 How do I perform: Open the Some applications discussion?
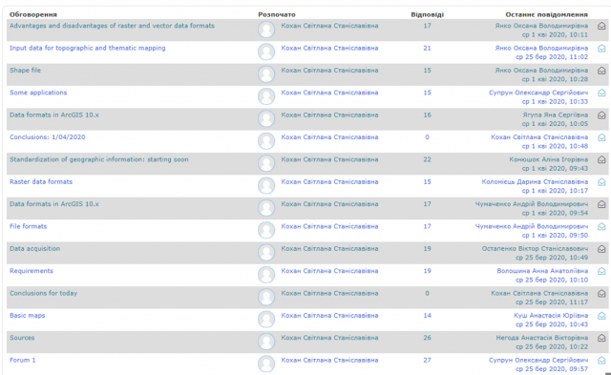(x=38, y=93)
